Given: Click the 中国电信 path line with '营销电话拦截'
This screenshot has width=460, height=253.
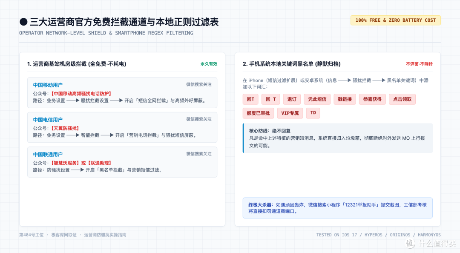Looking at the screenshot, I should click(115, 135).
